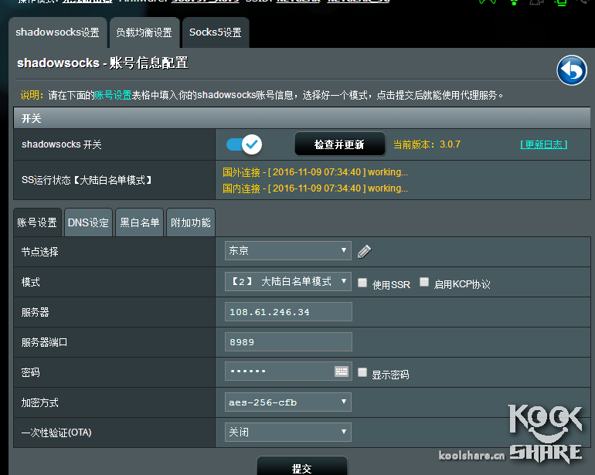Open the 附加功能 sub-tab
The height and width of the screenshot is (475, 595).
[x=190, y=222]
